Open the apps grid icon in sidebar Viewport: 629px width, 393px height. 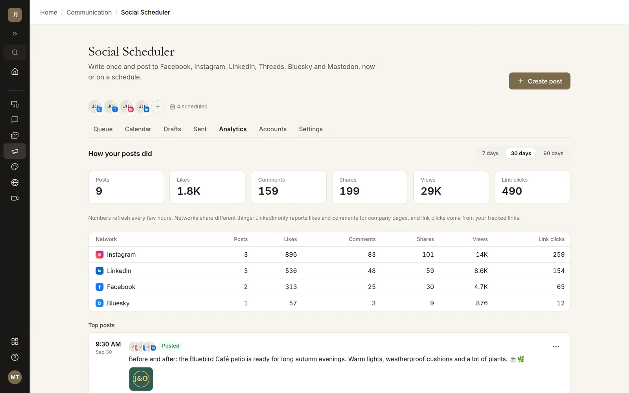coord(15,342)
